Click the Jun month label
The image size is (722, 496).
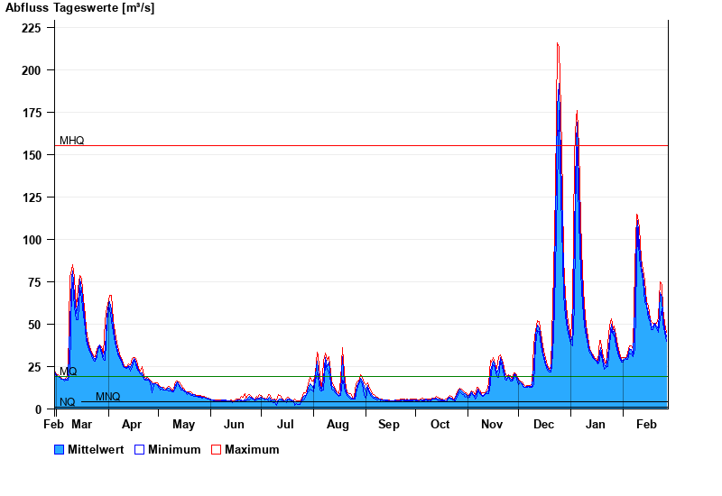click(x=234, y=424)
